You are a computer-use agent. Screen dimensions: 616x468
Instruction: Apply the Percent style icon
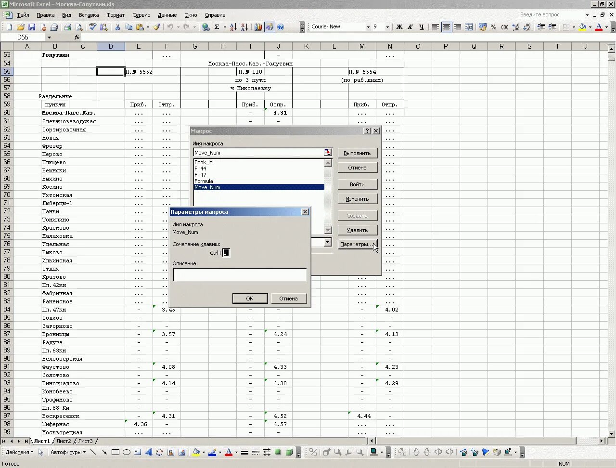[494, 27]
